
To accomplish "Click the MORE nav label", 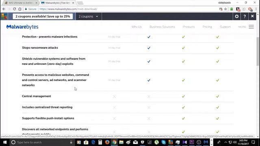I will (242, 27).
